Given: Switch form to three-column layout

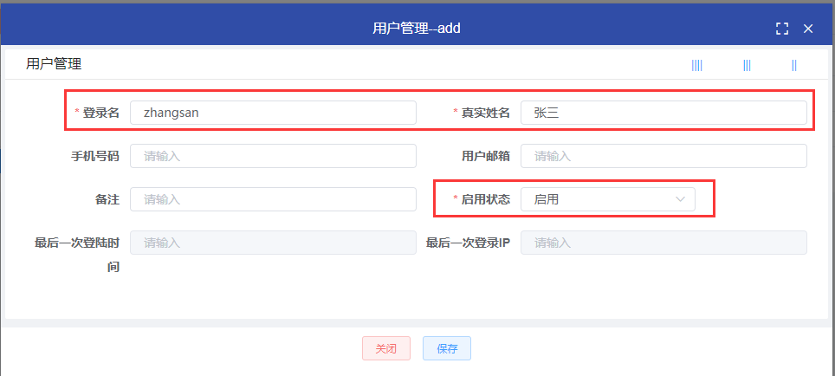Looking at the screenshot, I should click(x=747, y=65).
